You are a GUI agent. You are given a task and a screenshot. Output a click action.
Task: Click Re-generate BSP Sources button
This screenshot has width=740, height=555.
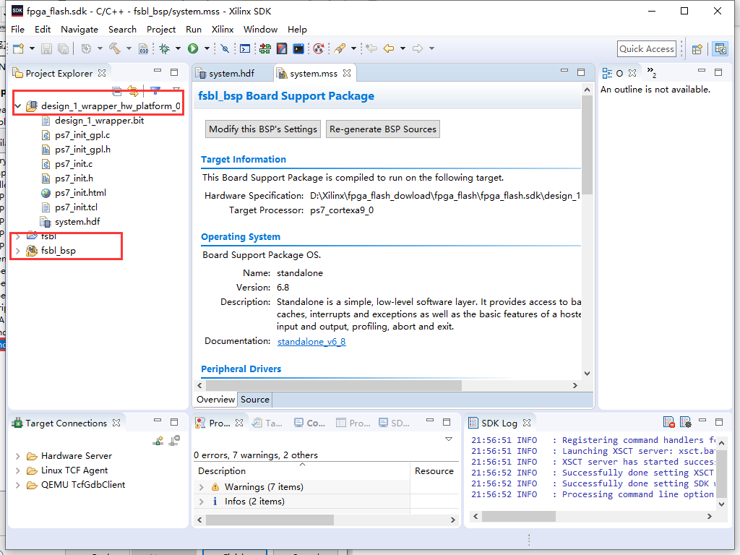pyautogui.click(x=383, y=129)
